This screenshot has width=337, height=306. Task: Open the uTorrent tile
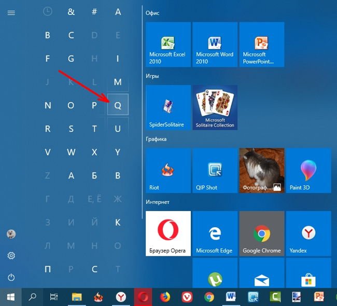(x=215, y=273)
